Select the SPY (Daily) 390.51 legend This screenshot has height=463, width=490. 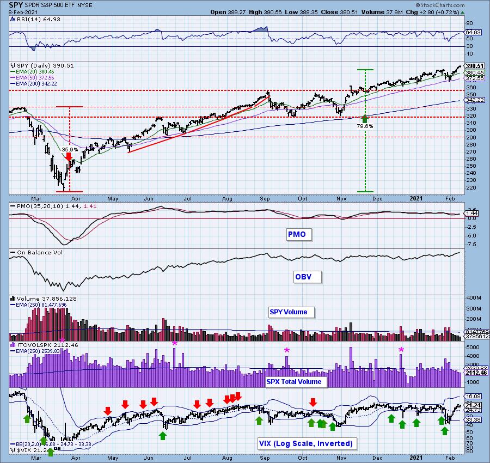click(42, 66)
